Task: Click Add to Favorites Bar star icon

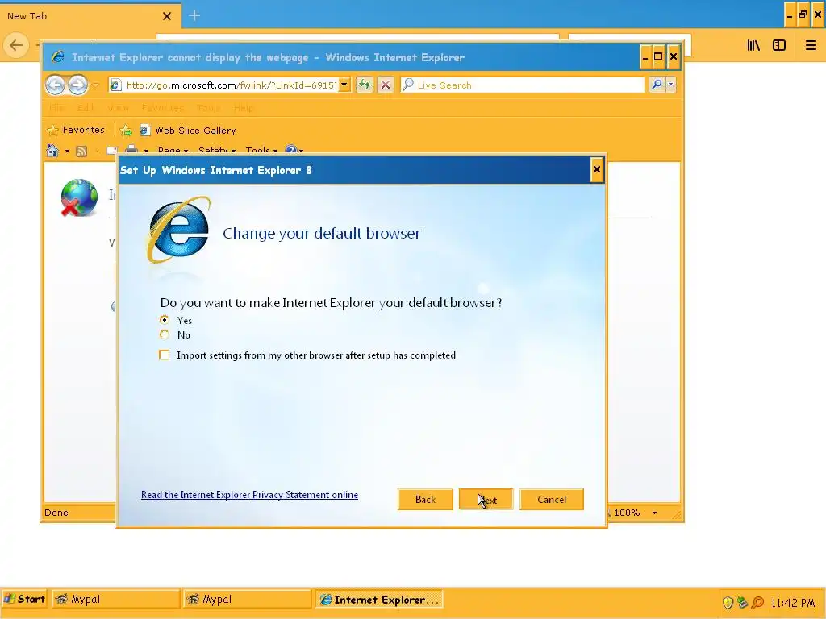Action: [x=126, y=131]
